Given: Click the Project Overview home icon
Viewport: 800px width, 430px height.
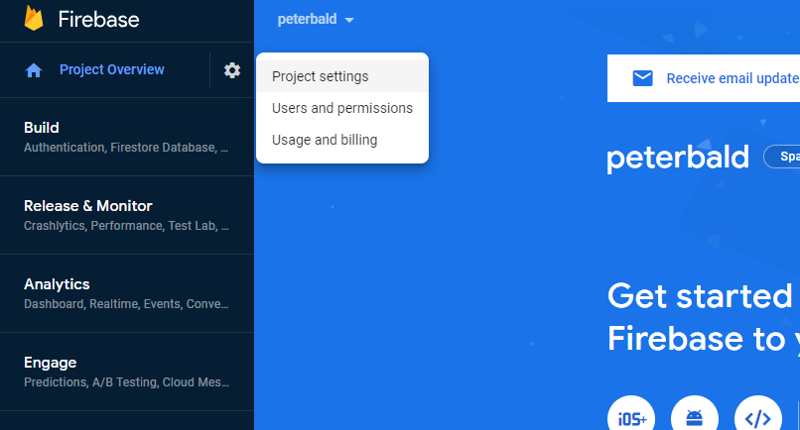Looking at the screenshot, I should [x=34, y=70].
